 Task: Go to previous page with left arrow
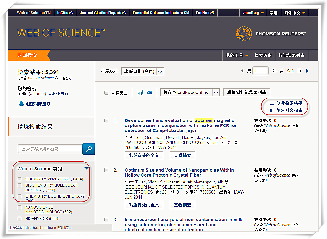pyautogui.click(x=242, y=71)
